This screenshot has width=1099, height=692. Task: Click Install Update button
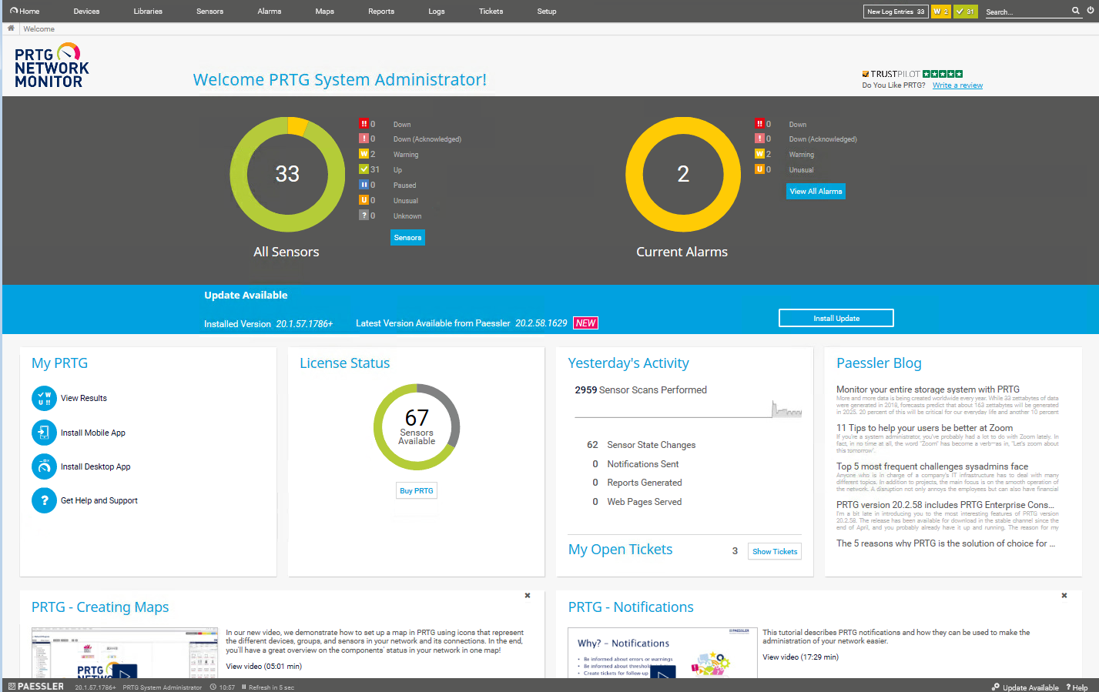[x=836, y=318]
